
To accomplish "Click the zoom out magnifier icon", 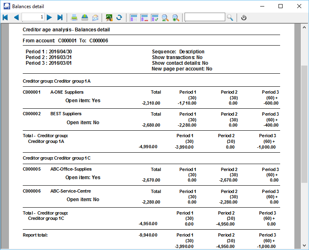I will [165, 18].
